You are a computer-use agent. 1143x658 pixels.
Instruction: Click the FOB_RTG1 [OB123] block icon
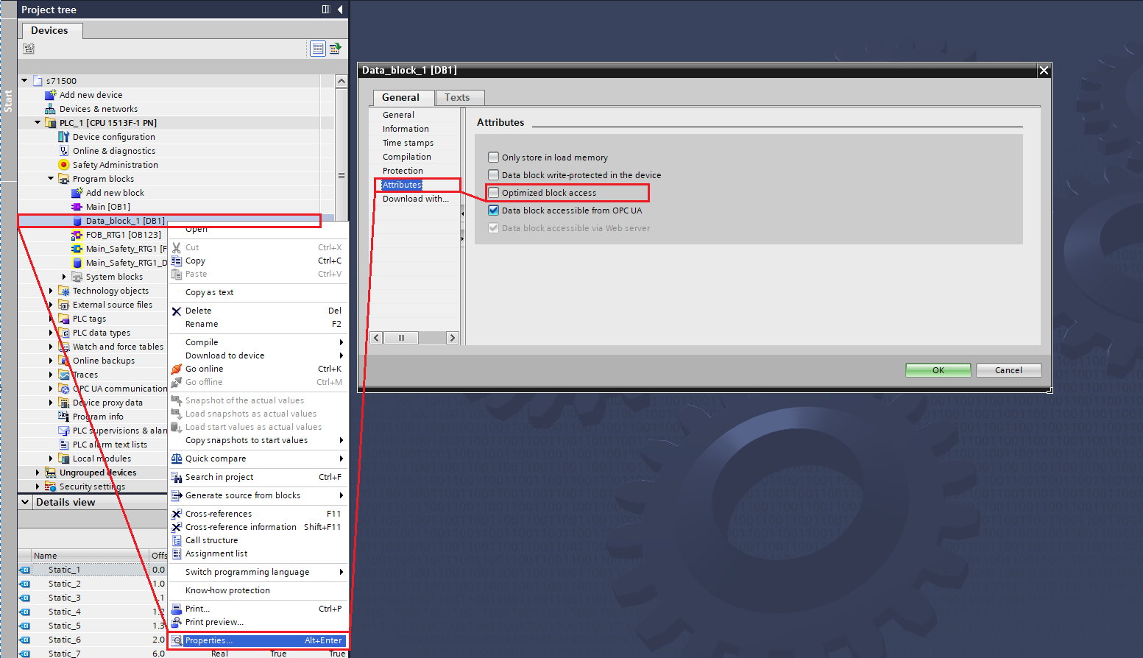[77, 235]
